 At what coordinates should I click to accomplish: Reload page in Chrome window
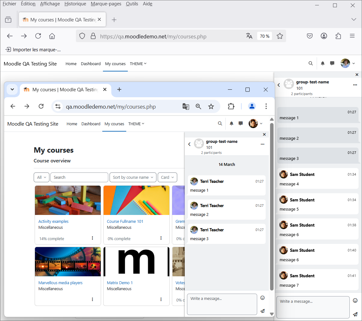[41, 106]
